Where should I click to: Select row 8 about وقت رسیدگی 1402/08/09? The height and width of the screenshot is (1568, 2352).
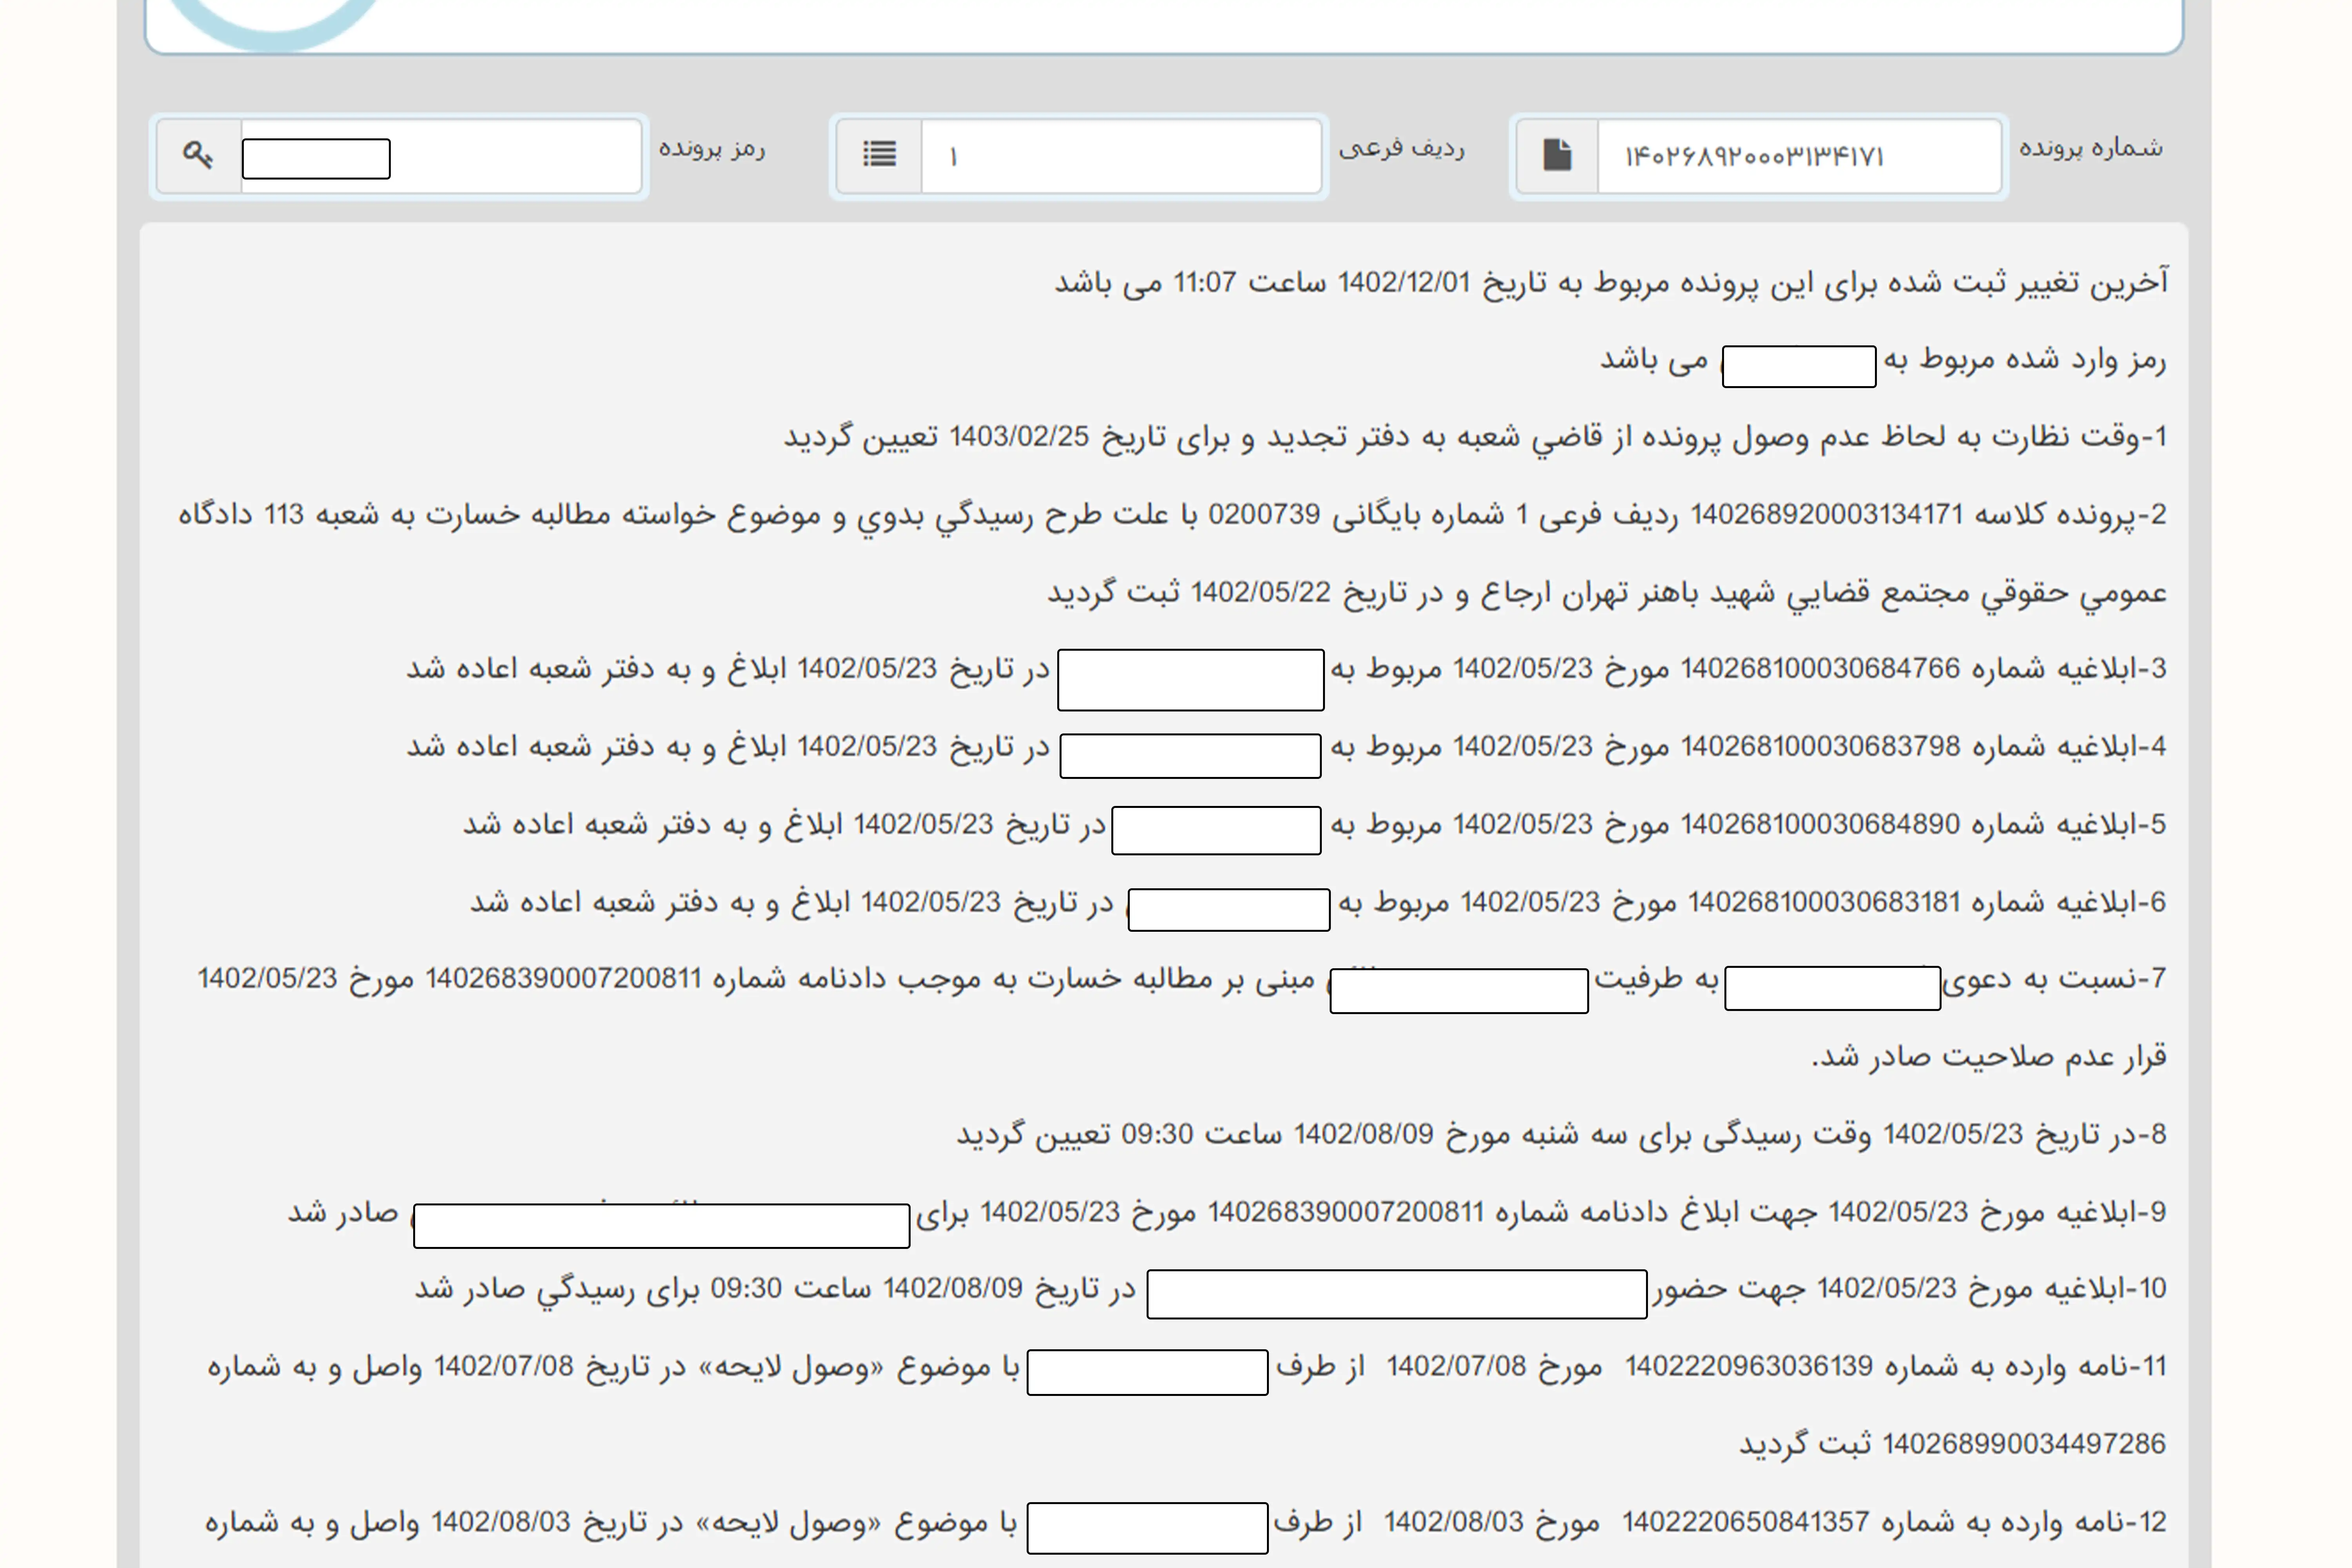click(1561, 1135)
